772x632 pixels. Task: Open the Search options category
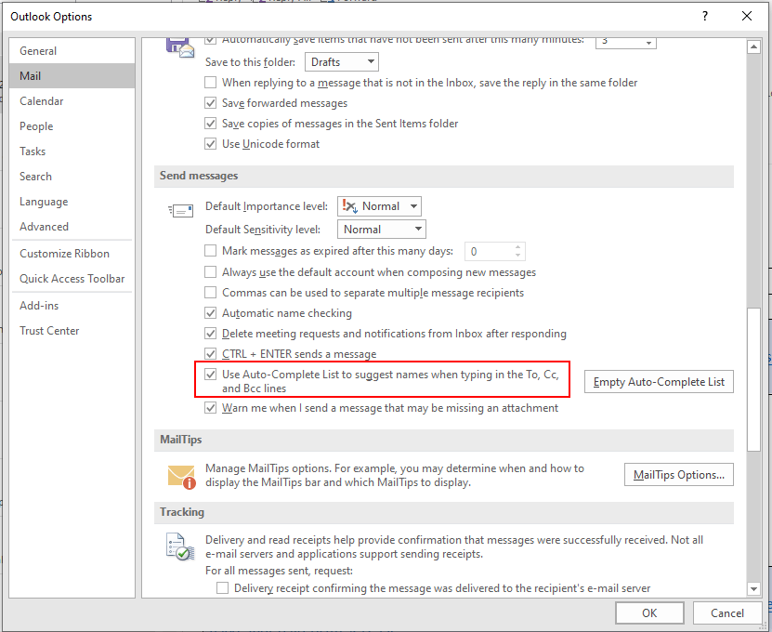click(72, 177)
